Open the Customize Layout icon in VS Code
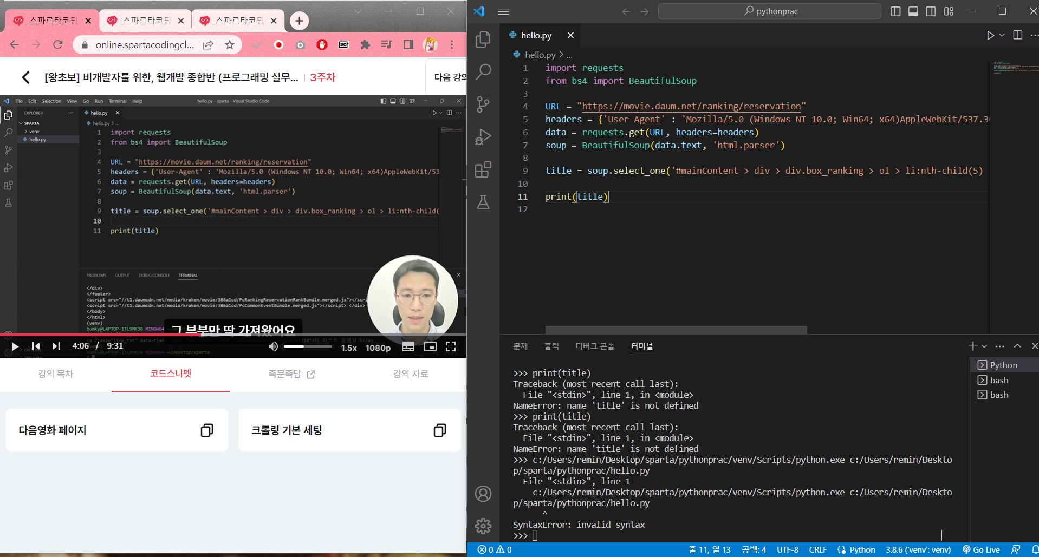The image size is (1039, 557). [949, 11]
